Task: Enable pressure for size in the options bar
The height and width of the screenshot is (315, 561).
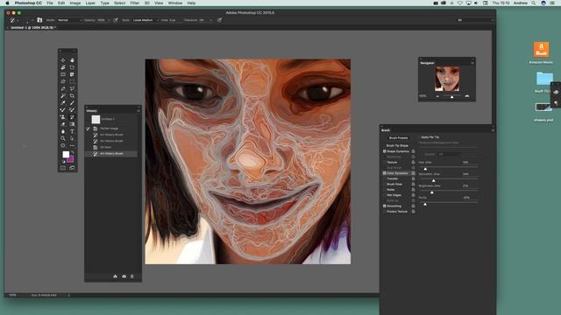Action: coord(219,20)
